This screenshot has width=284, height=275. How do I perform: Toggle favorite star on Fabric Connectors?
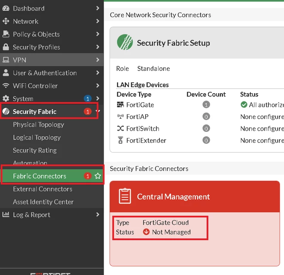pyautogui.click(x=98, y=176)
